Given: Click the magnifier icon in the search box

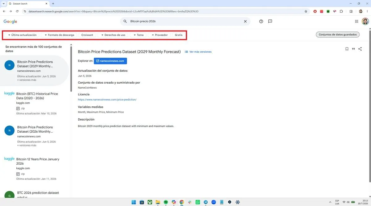Looking at the screenshot, I should [x=125, y=21].
